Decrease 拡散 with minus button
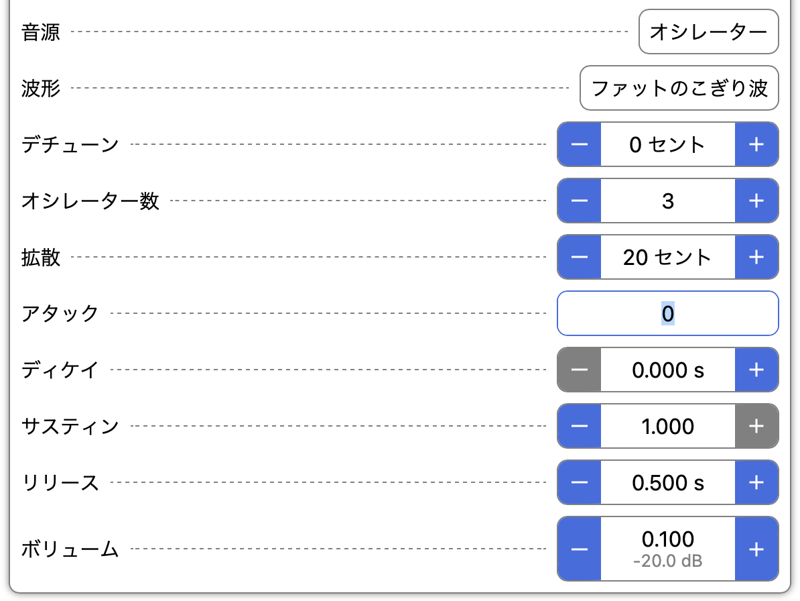This screenshot has height=601, width=800. coord(580,257)
